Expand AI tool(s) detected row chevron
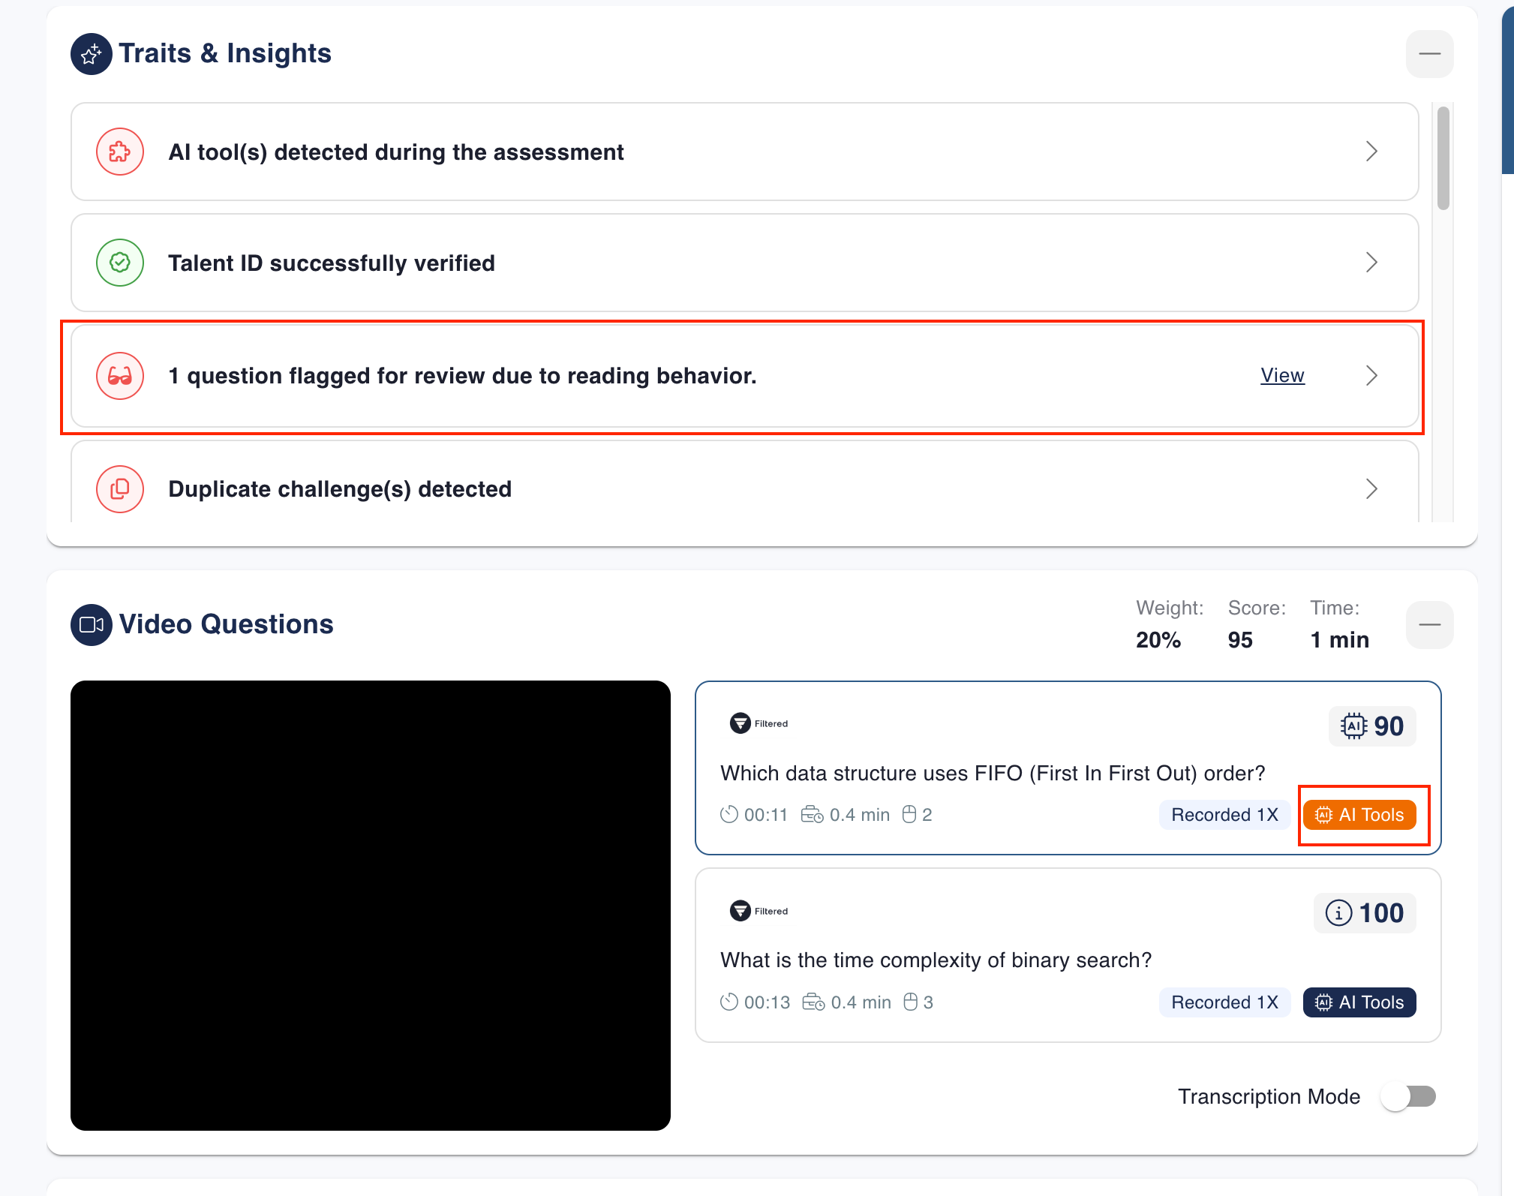 coord(1371,152)
